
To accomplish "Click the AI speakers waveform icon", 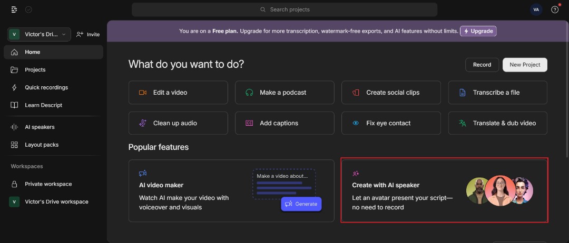I will pyautogui.click(x=14, y=127).
